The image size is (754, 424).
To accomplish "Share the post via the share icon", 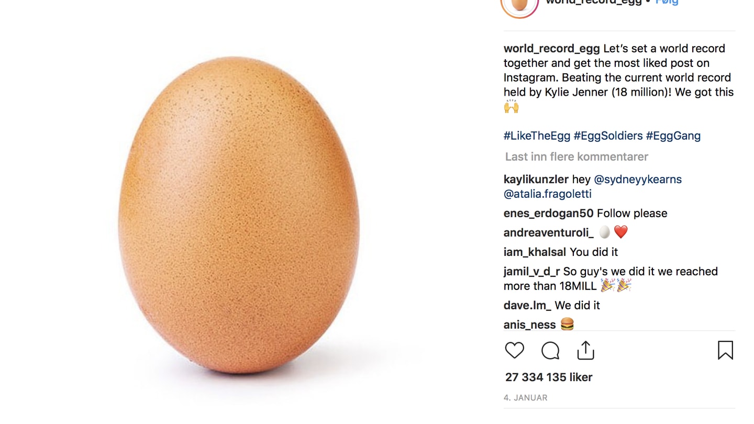I will pos(585,350).
